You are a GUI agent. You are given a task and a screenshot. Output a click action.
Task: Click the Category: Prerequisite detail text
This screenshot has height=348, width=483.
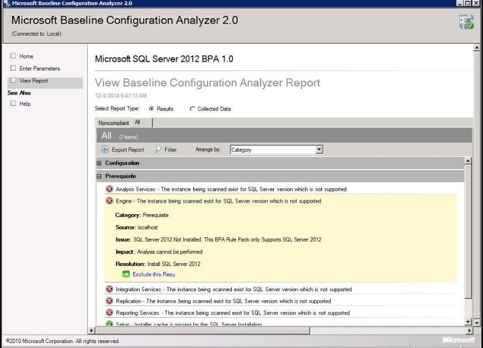pos(142,215)
